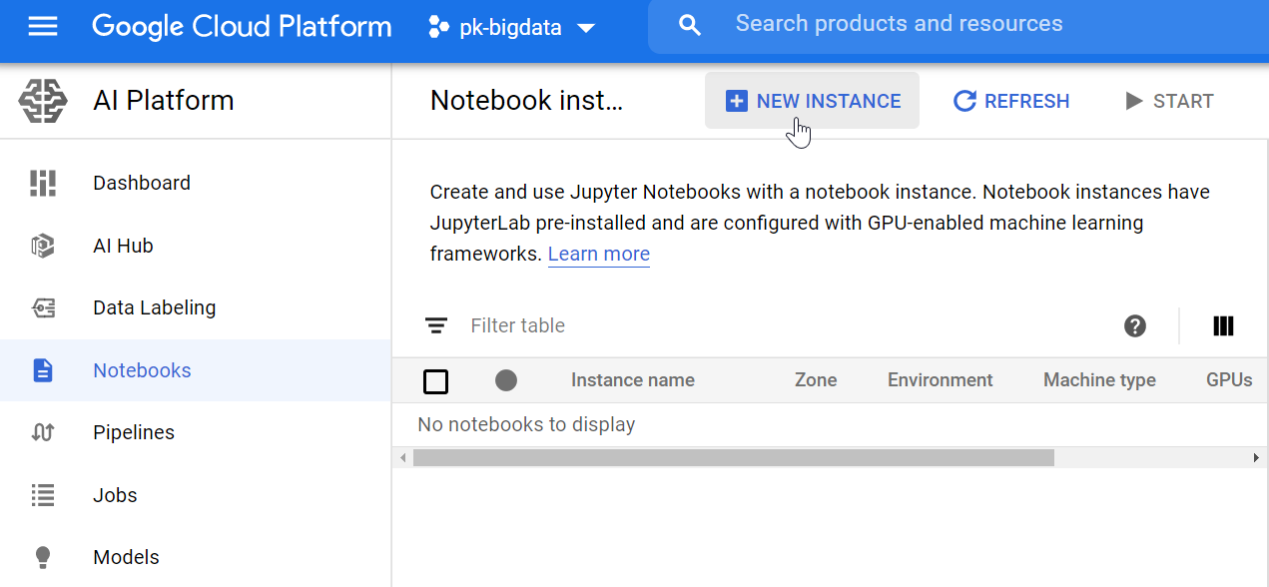Sort by Environment column header

(x=941, y=380)
